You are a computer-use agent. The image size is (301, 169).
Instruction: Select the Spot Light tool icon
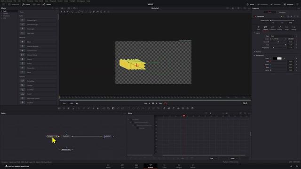coord(22,33)
